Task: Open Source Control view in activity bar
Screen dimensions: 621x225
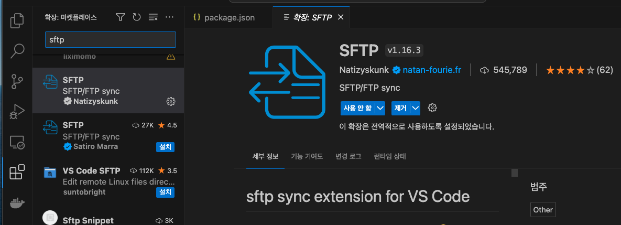Action: 17,81
